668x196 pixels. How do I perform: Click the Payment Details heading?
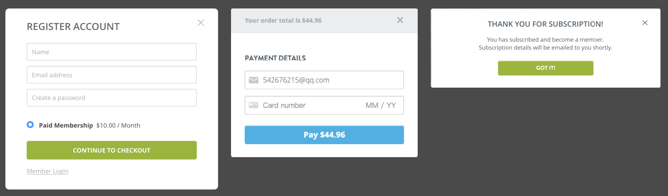(x=275, y=58)
